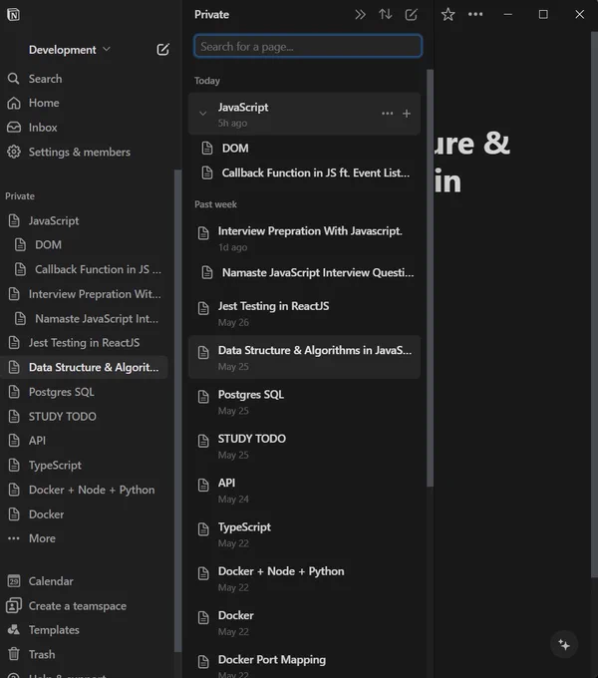Open TypeScript panel entry
Viewport: 598px width, 678px height.
click(305, 534)
